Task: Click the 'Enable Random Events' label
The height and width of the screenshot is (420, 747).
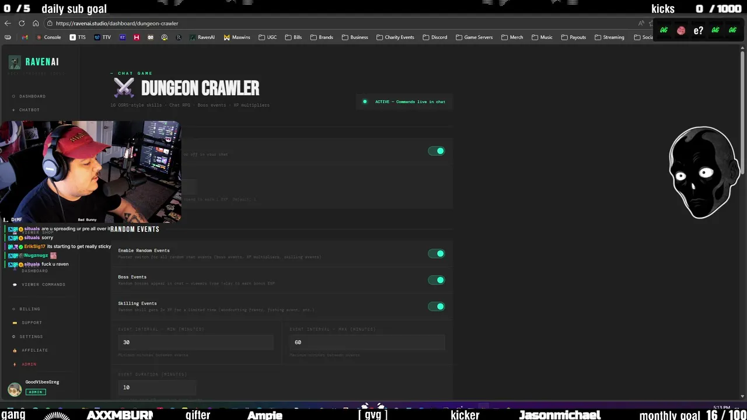Action: [x=144, y=251]
